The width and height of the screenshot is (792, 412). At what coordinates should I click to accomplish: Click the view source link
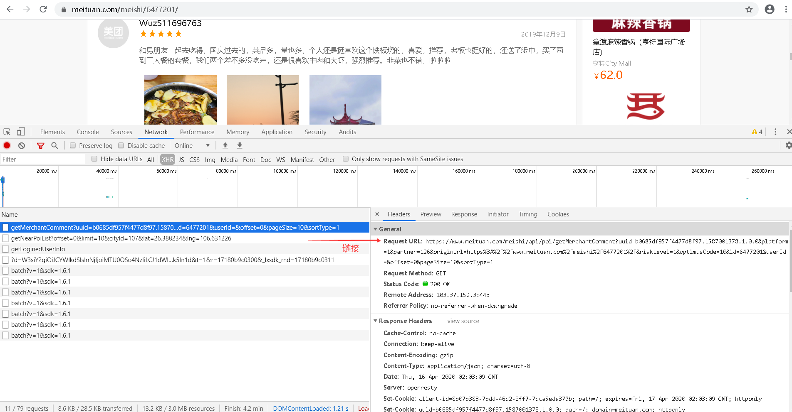click(463, 321)
